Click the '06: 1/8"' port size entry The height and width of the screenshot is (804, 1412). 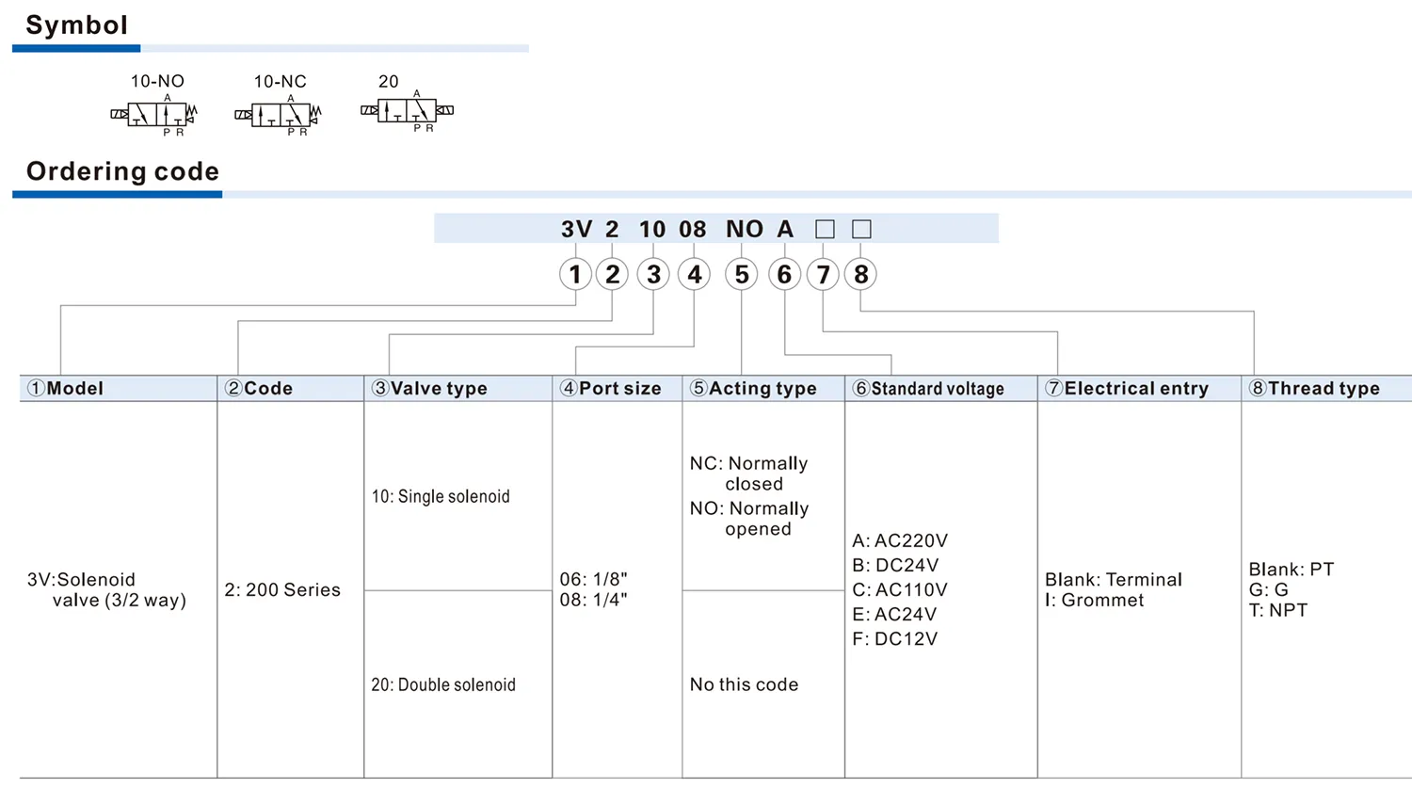coord(593,579)
